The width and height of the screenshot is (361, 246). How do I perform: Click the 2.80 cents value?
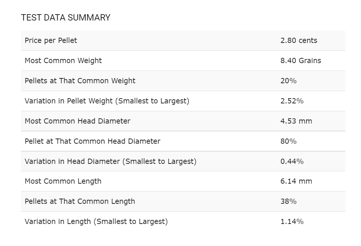click(x=299, y=40)
